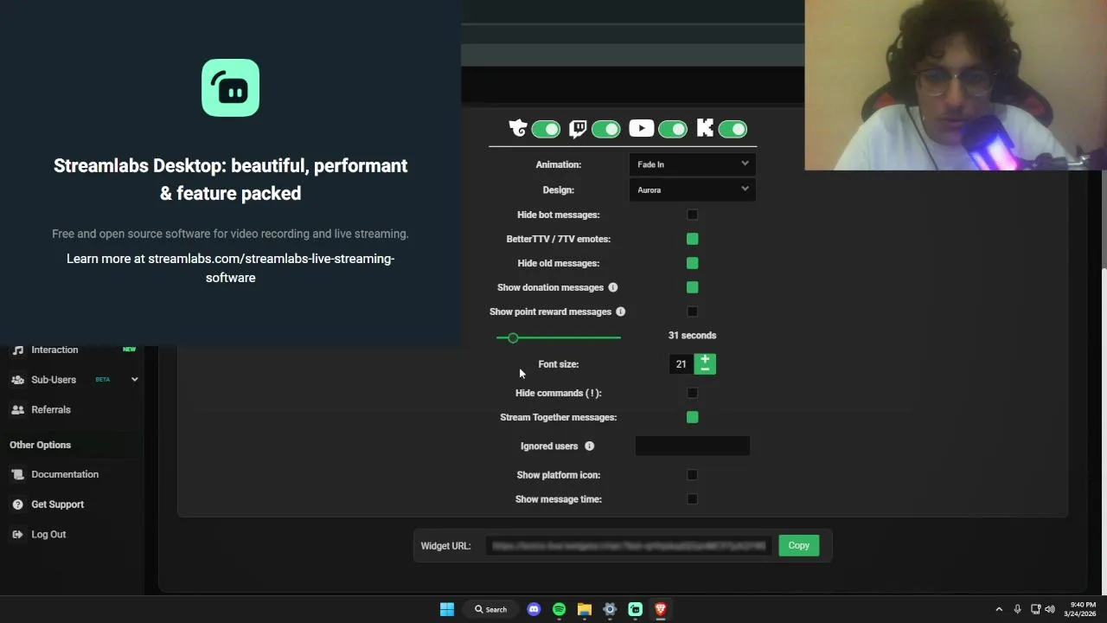Expand the Sub-Users chevron

pos(134,379)
